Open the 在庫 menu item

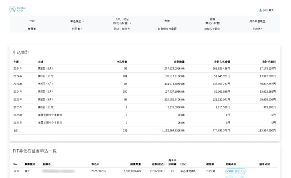point(167,21)
